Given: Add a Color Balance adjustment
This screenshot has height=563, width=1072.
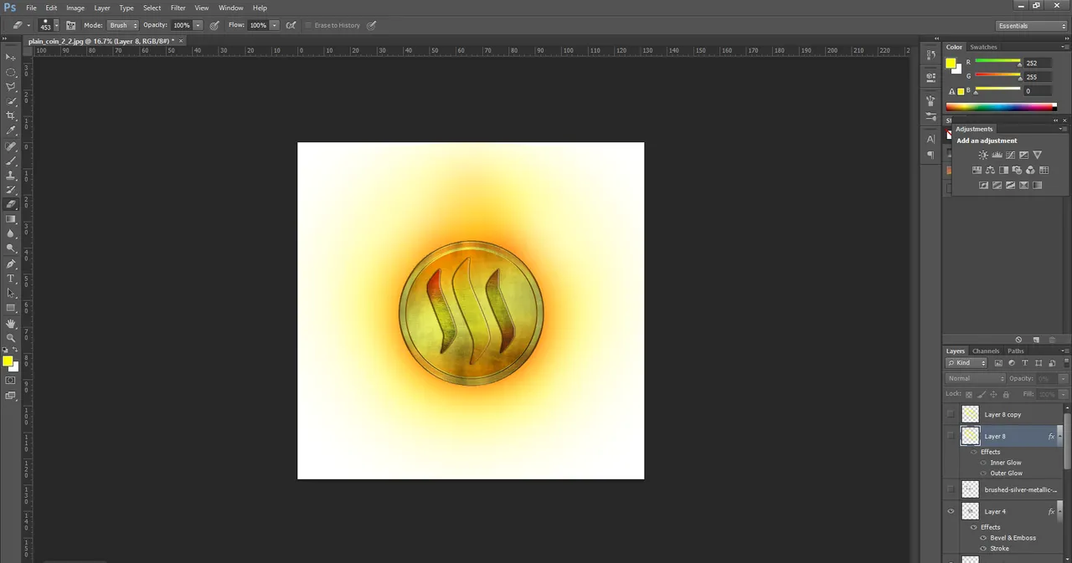Looking at the screenshot, I should click(x=990, y=170).
